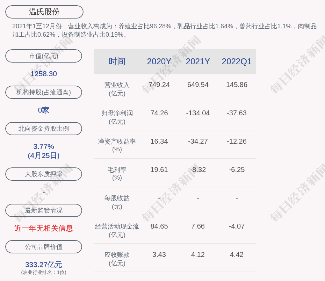Click the 0家 institutional holdings value
The height and width of the screenshot is (281, 325).
pyautogui.click(x=44, y=110)
